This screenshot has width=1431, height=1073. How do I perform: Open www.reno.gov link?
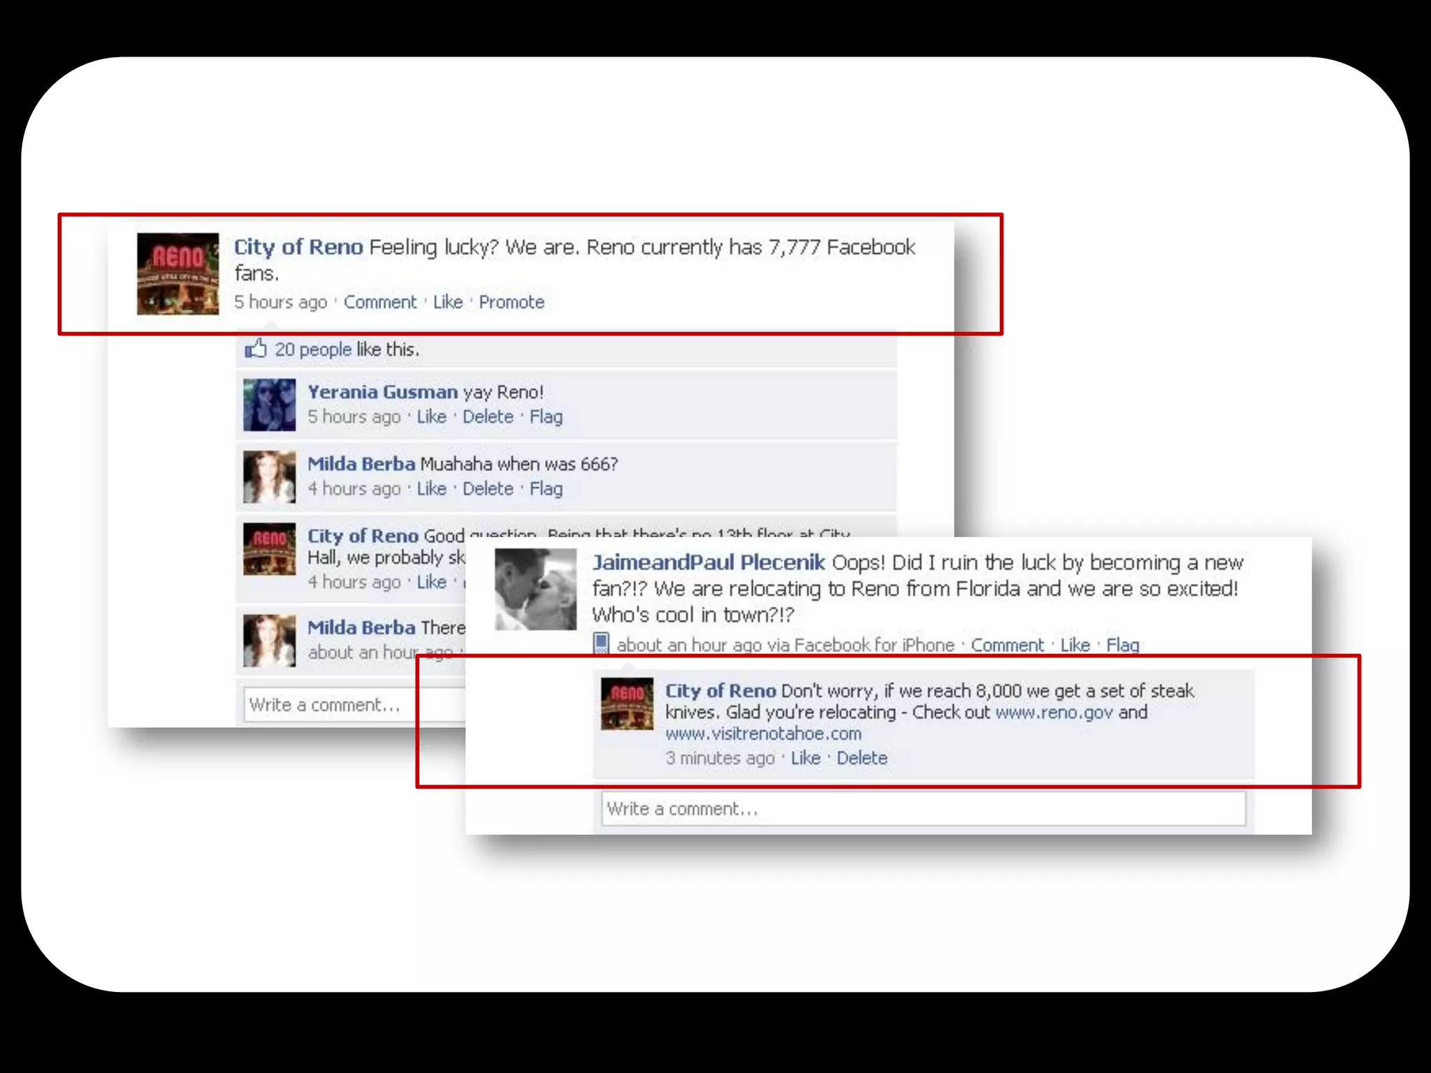(1054, 712)
